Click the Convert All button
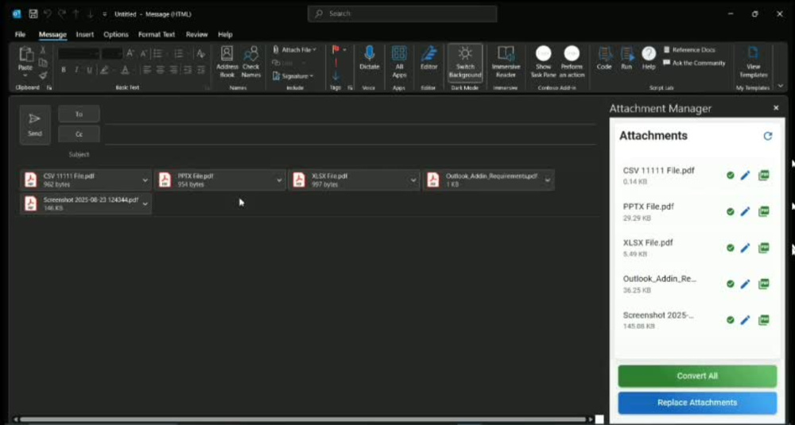795x425 pixels. [x=697, y=376]
